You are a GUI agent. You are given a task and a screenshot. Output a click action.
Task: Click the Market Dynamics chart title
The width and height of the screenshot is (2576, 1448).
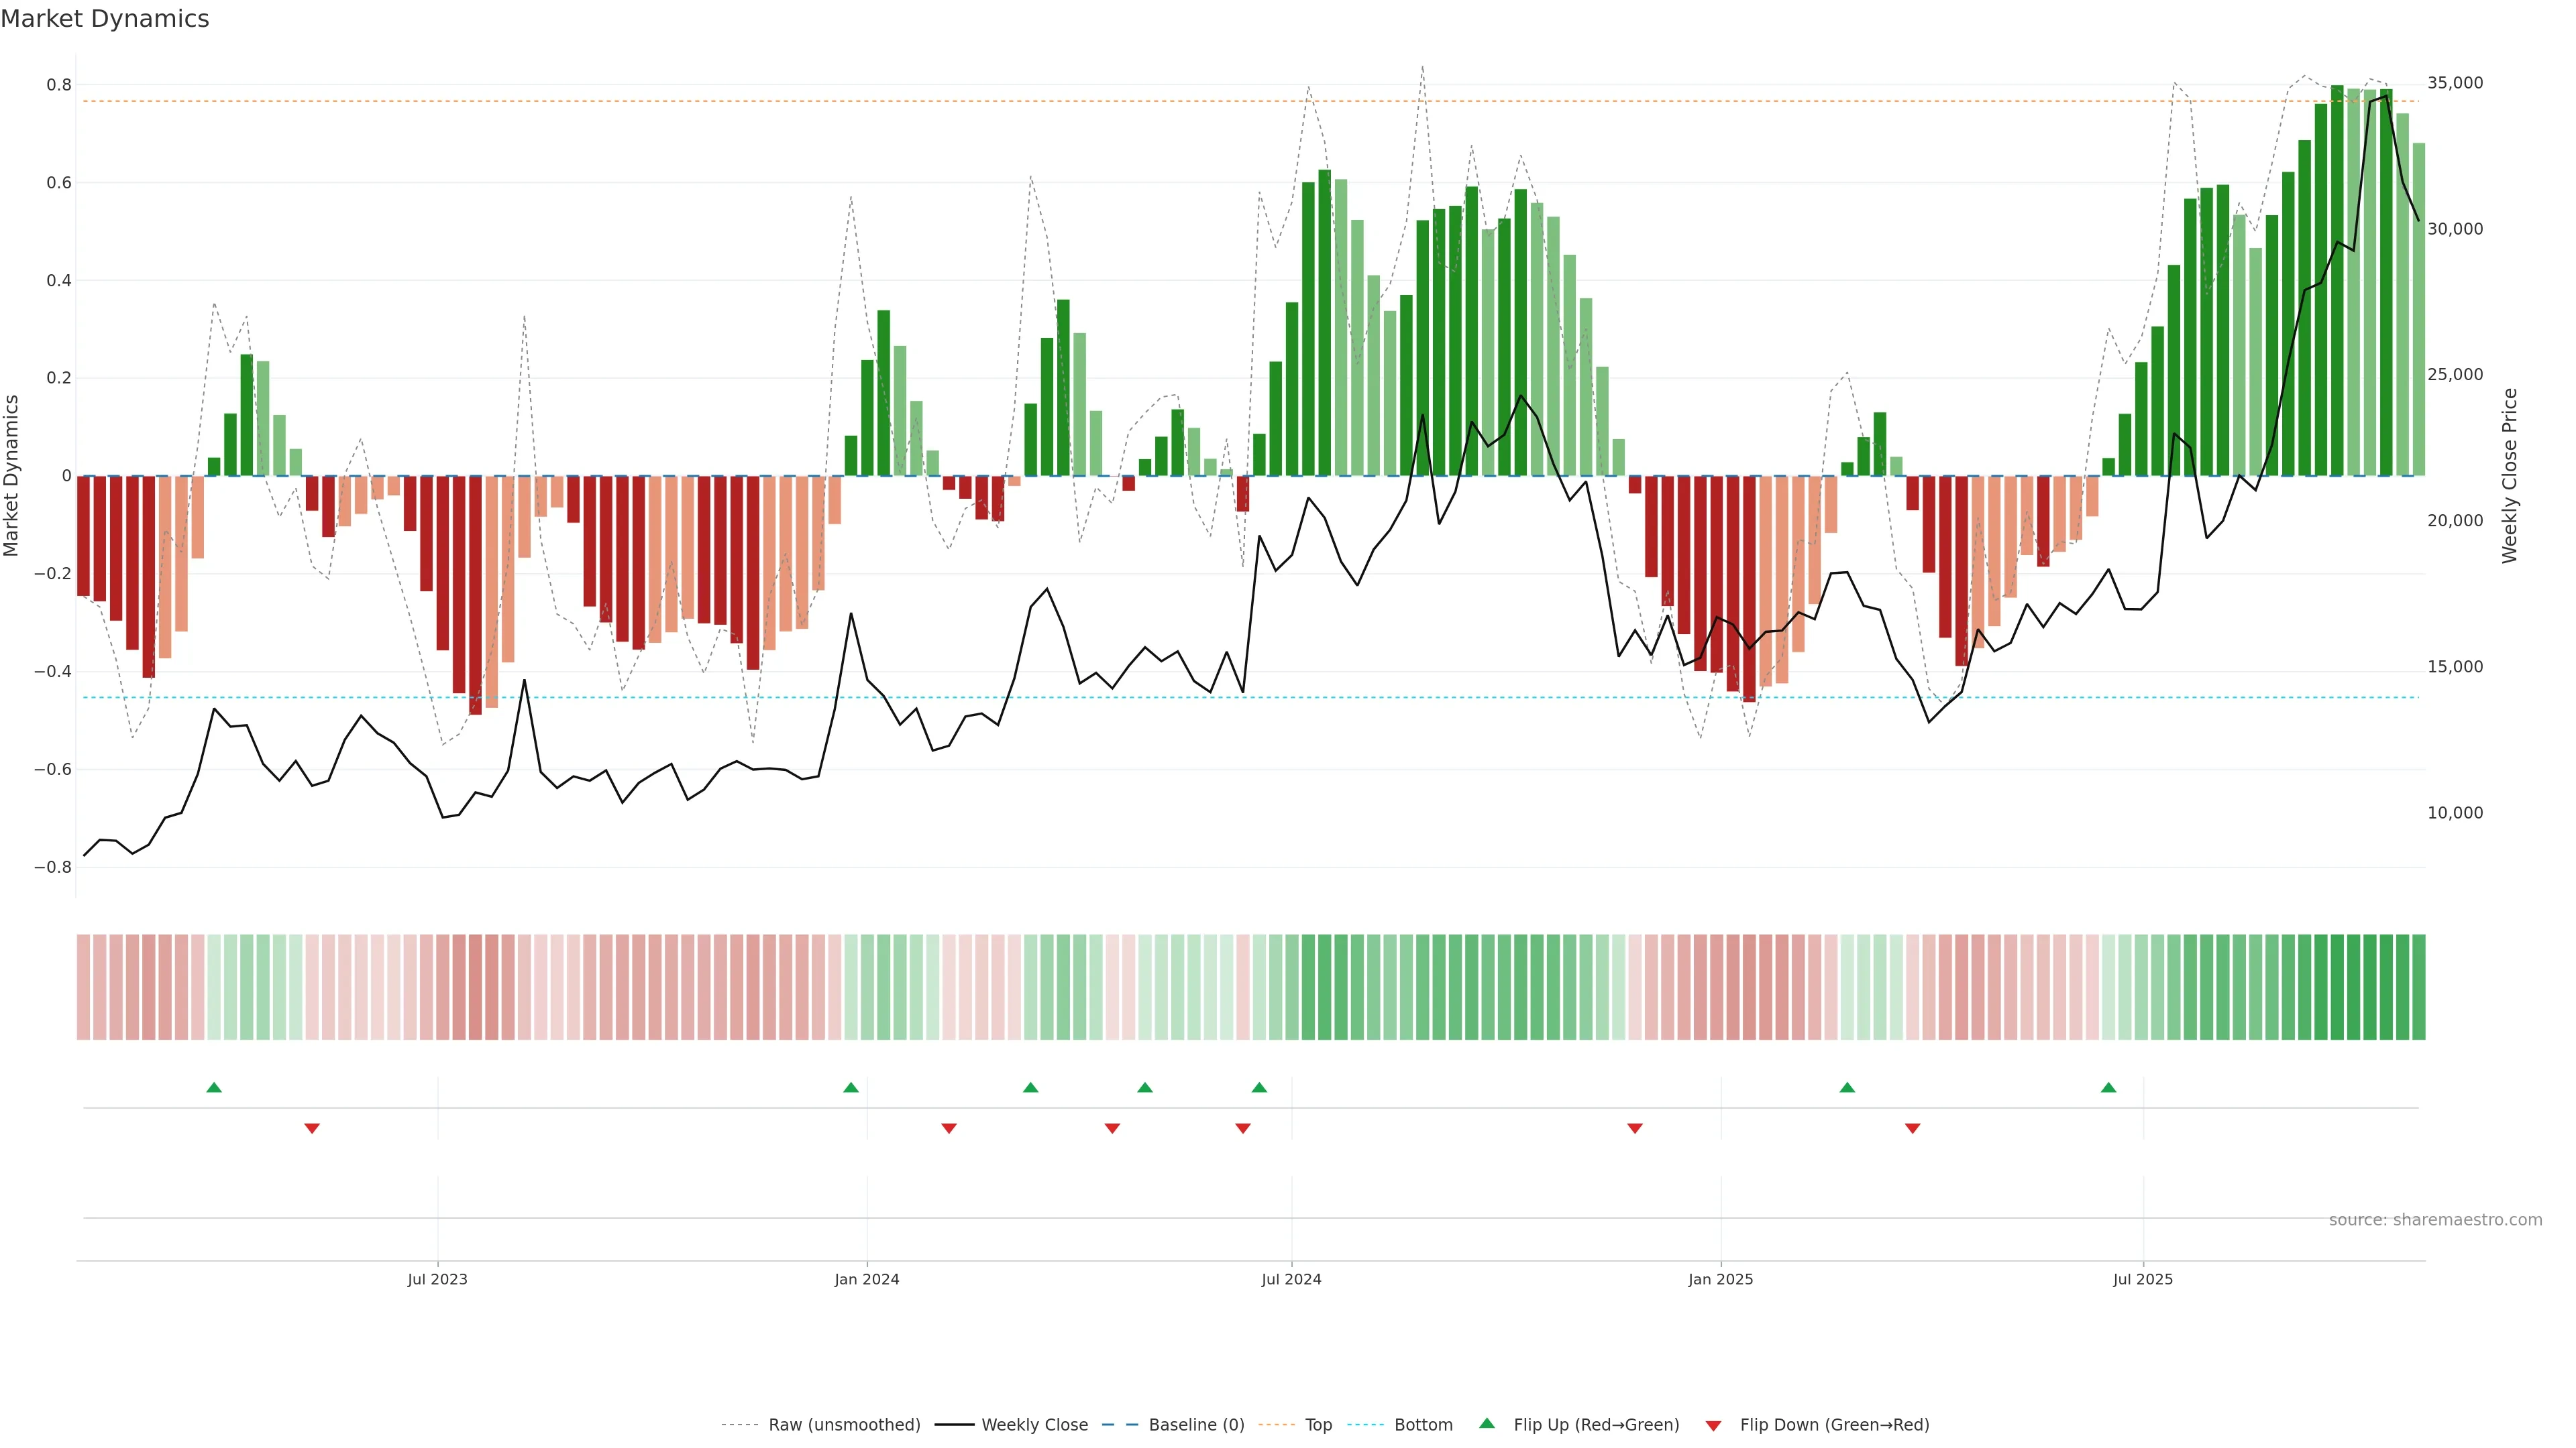(x=105, y=19)
